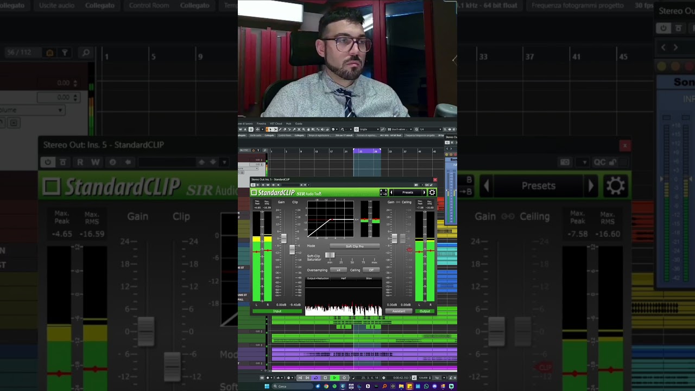Click the Clip threshold slider handle

292,249
